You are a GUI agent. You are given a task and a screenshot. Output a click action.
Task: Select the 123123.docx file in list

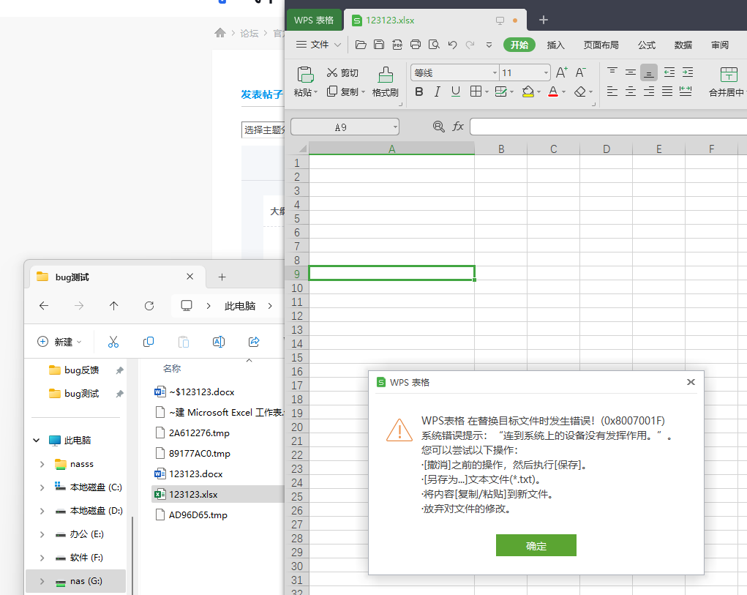click(195, 474)
